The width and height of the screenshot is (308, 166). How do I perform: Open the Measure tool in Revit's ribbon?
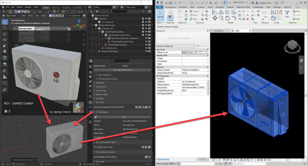point(264,18)
